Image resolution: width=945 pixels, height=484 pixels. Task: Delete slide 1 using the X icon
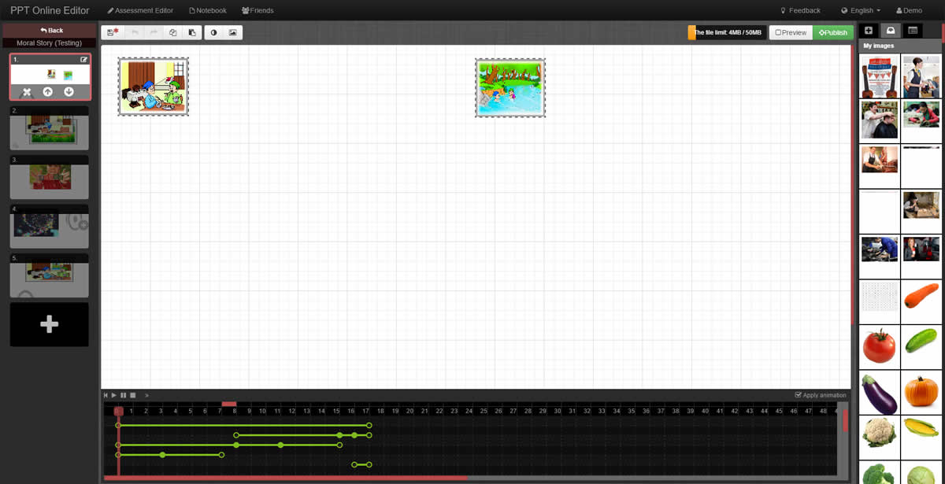pyautogui.click(x=27, y=92)
